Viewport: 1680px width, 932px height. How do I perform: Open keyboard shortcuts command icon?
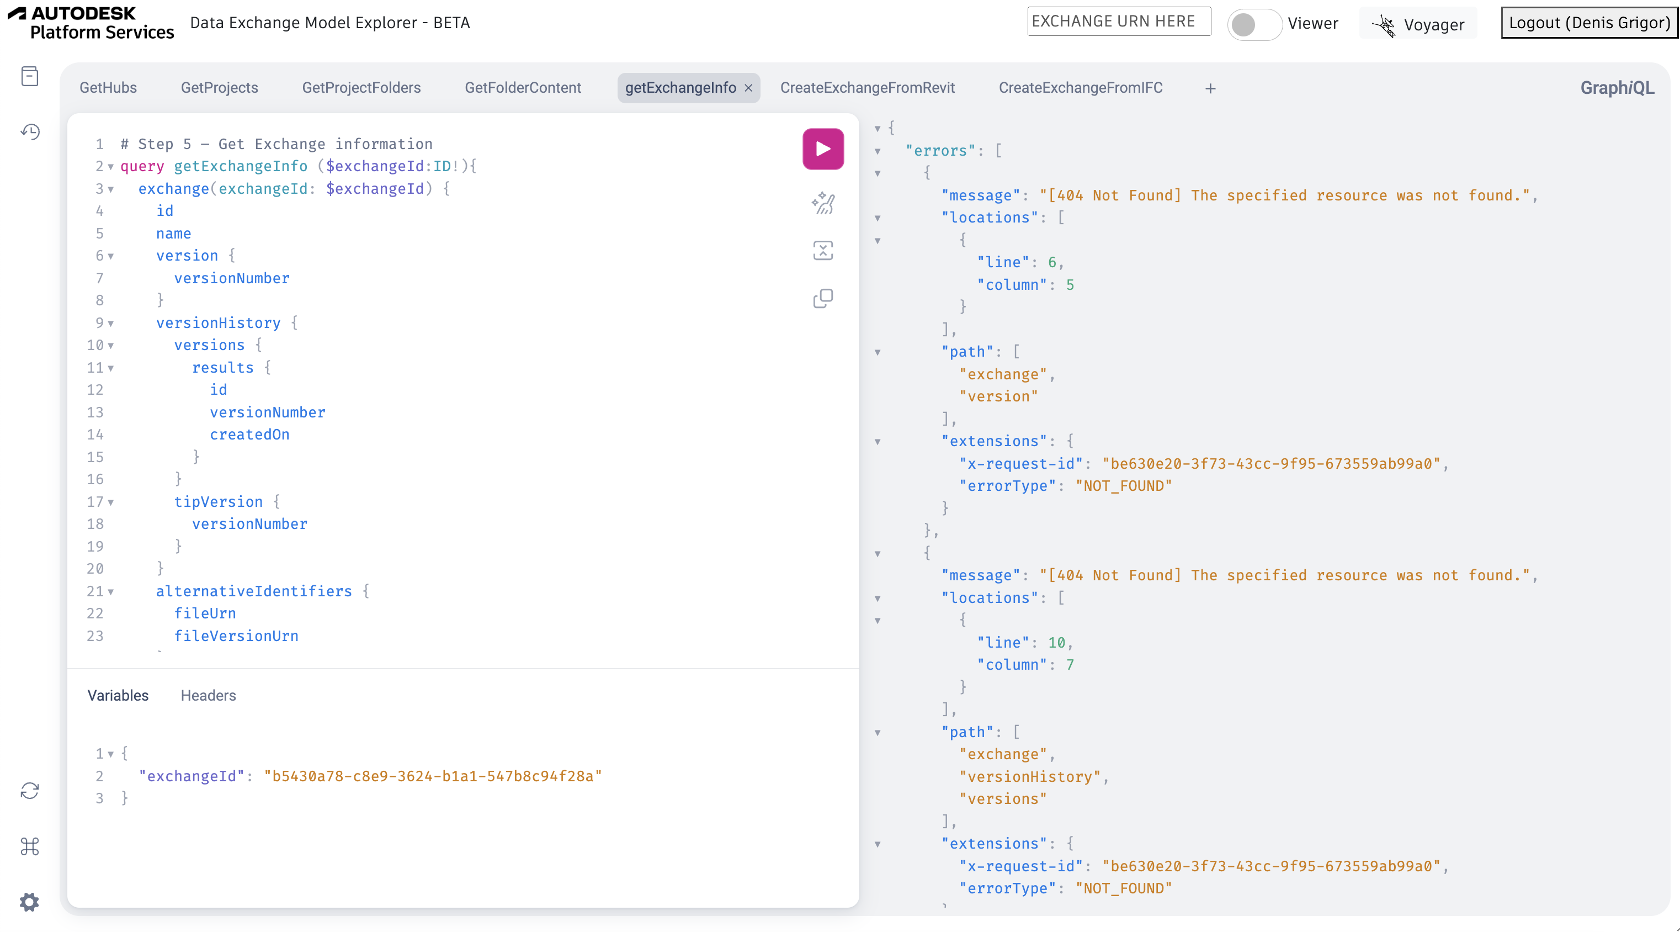[30, 846]
